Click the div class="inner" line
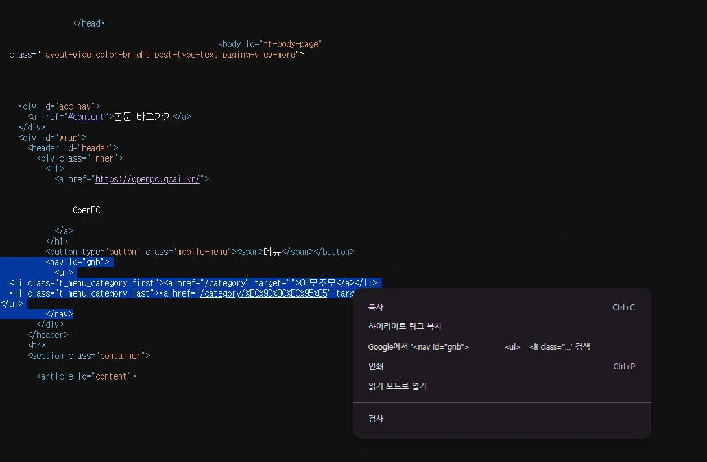The image size is (707, 462). point(79,158)
